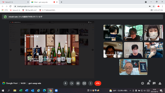Open the activities panel
The width and height of the screenshot is (165, 93).
coord(160,83)
